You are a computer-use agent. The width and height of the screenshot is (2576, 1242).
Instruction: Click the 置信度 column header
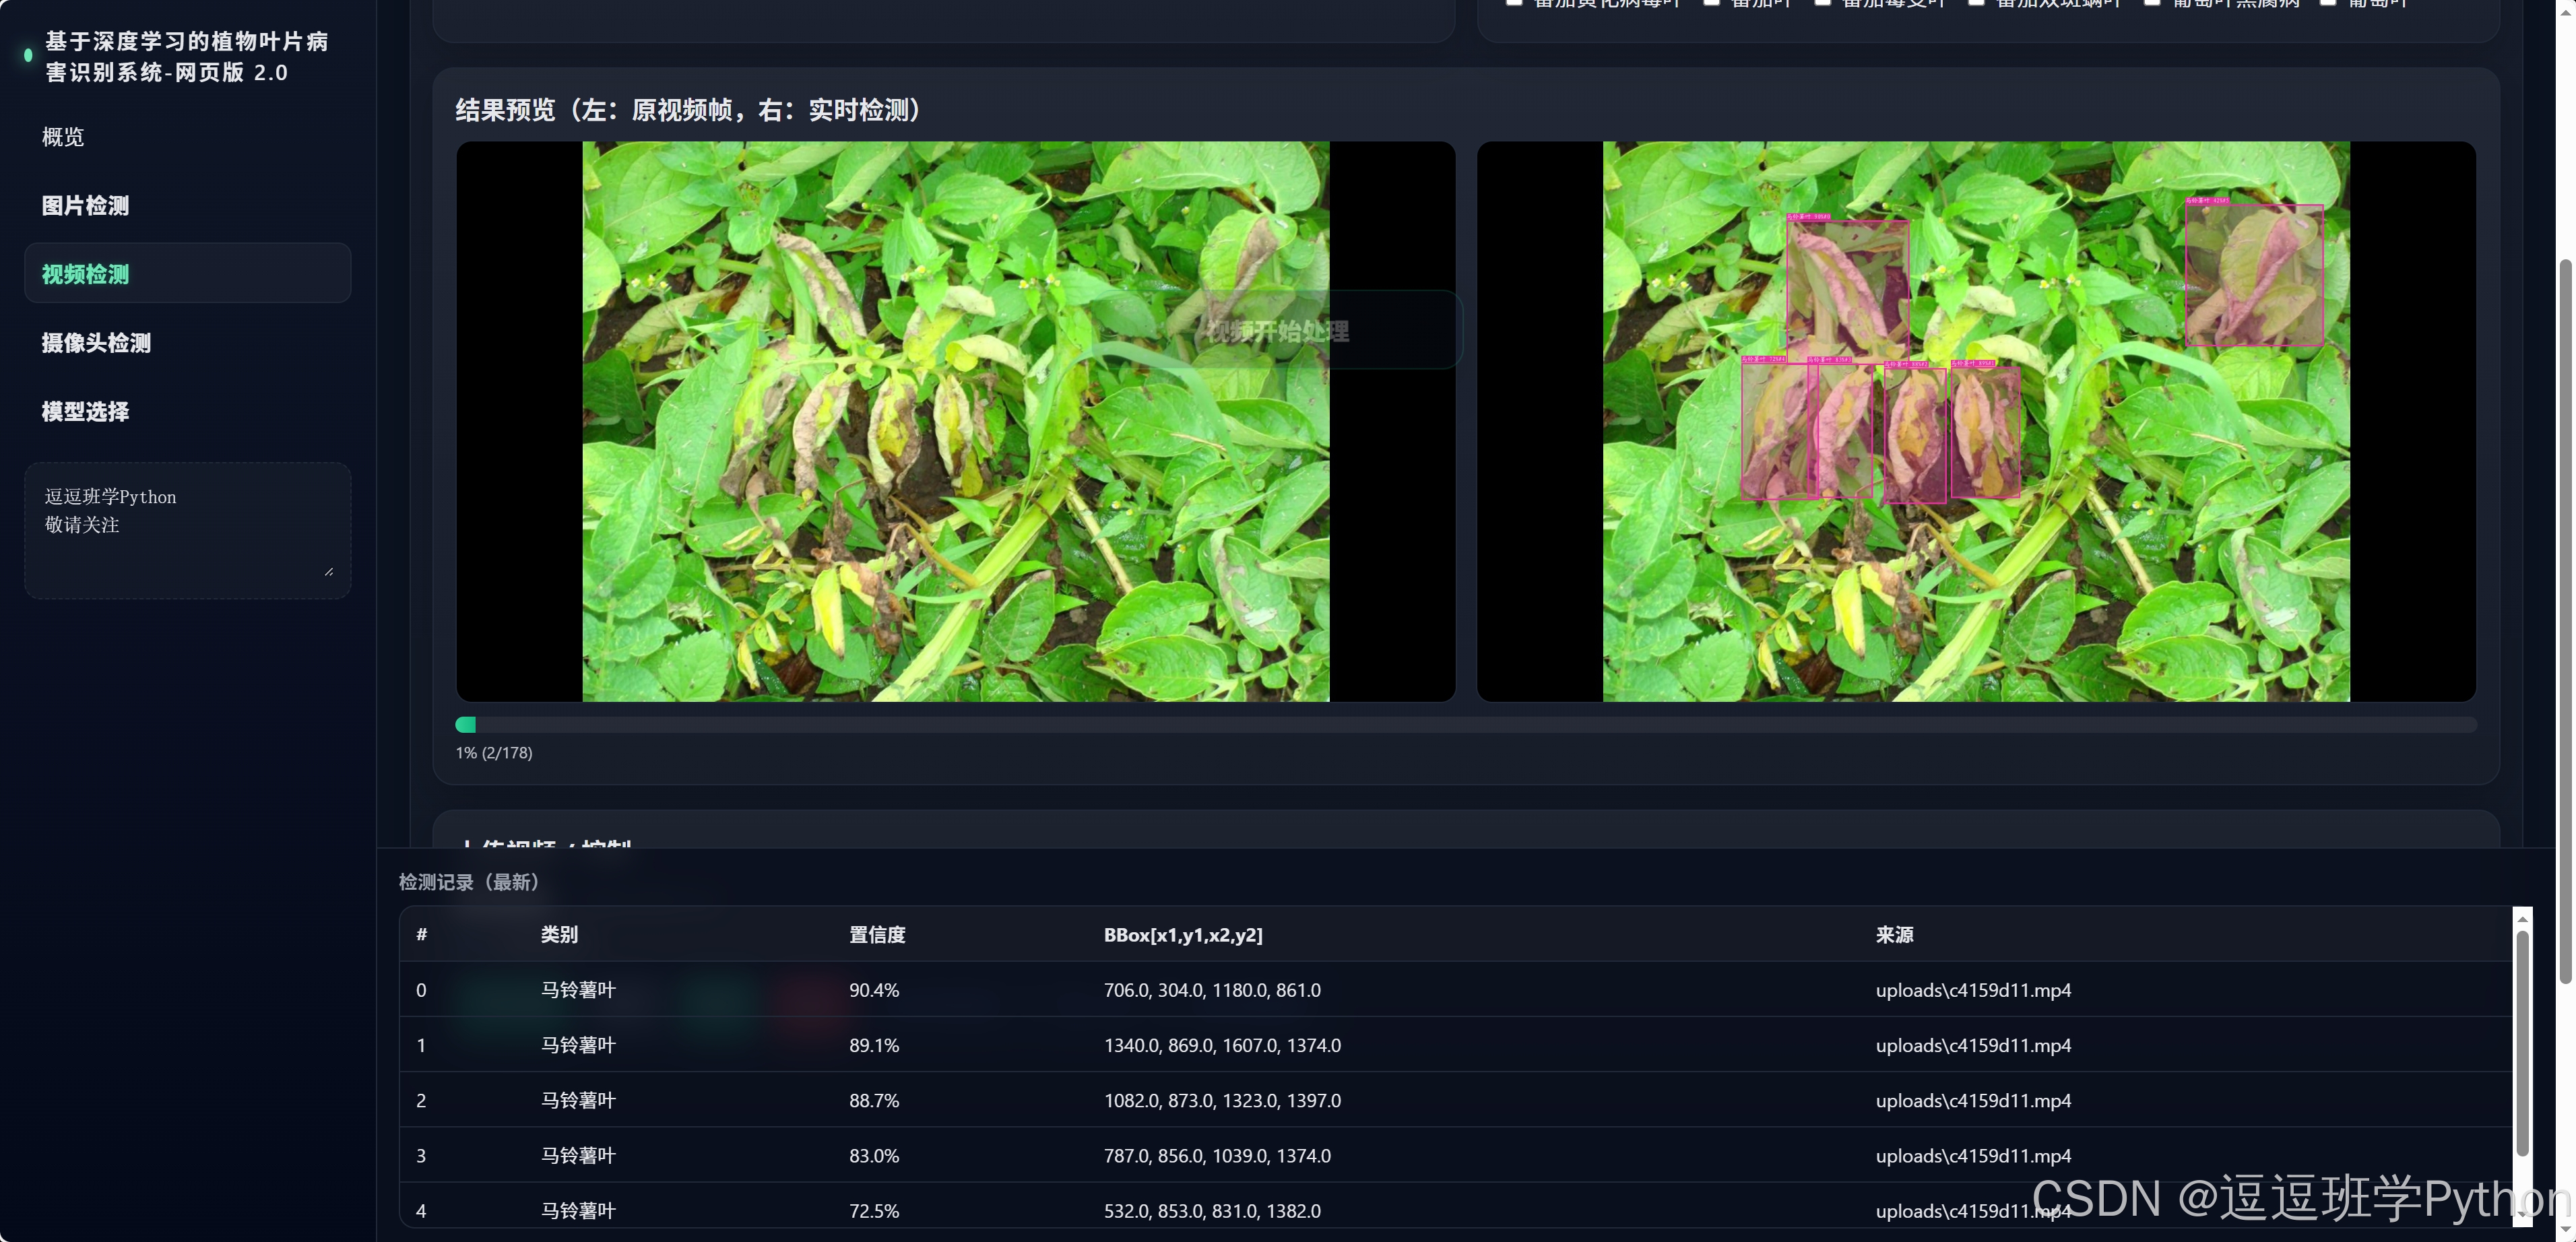[877, 935]
